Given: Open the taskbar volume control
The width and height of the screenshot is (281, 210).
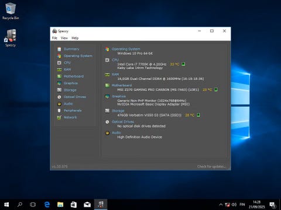Looking at the screenshot, I should [234, 205].
